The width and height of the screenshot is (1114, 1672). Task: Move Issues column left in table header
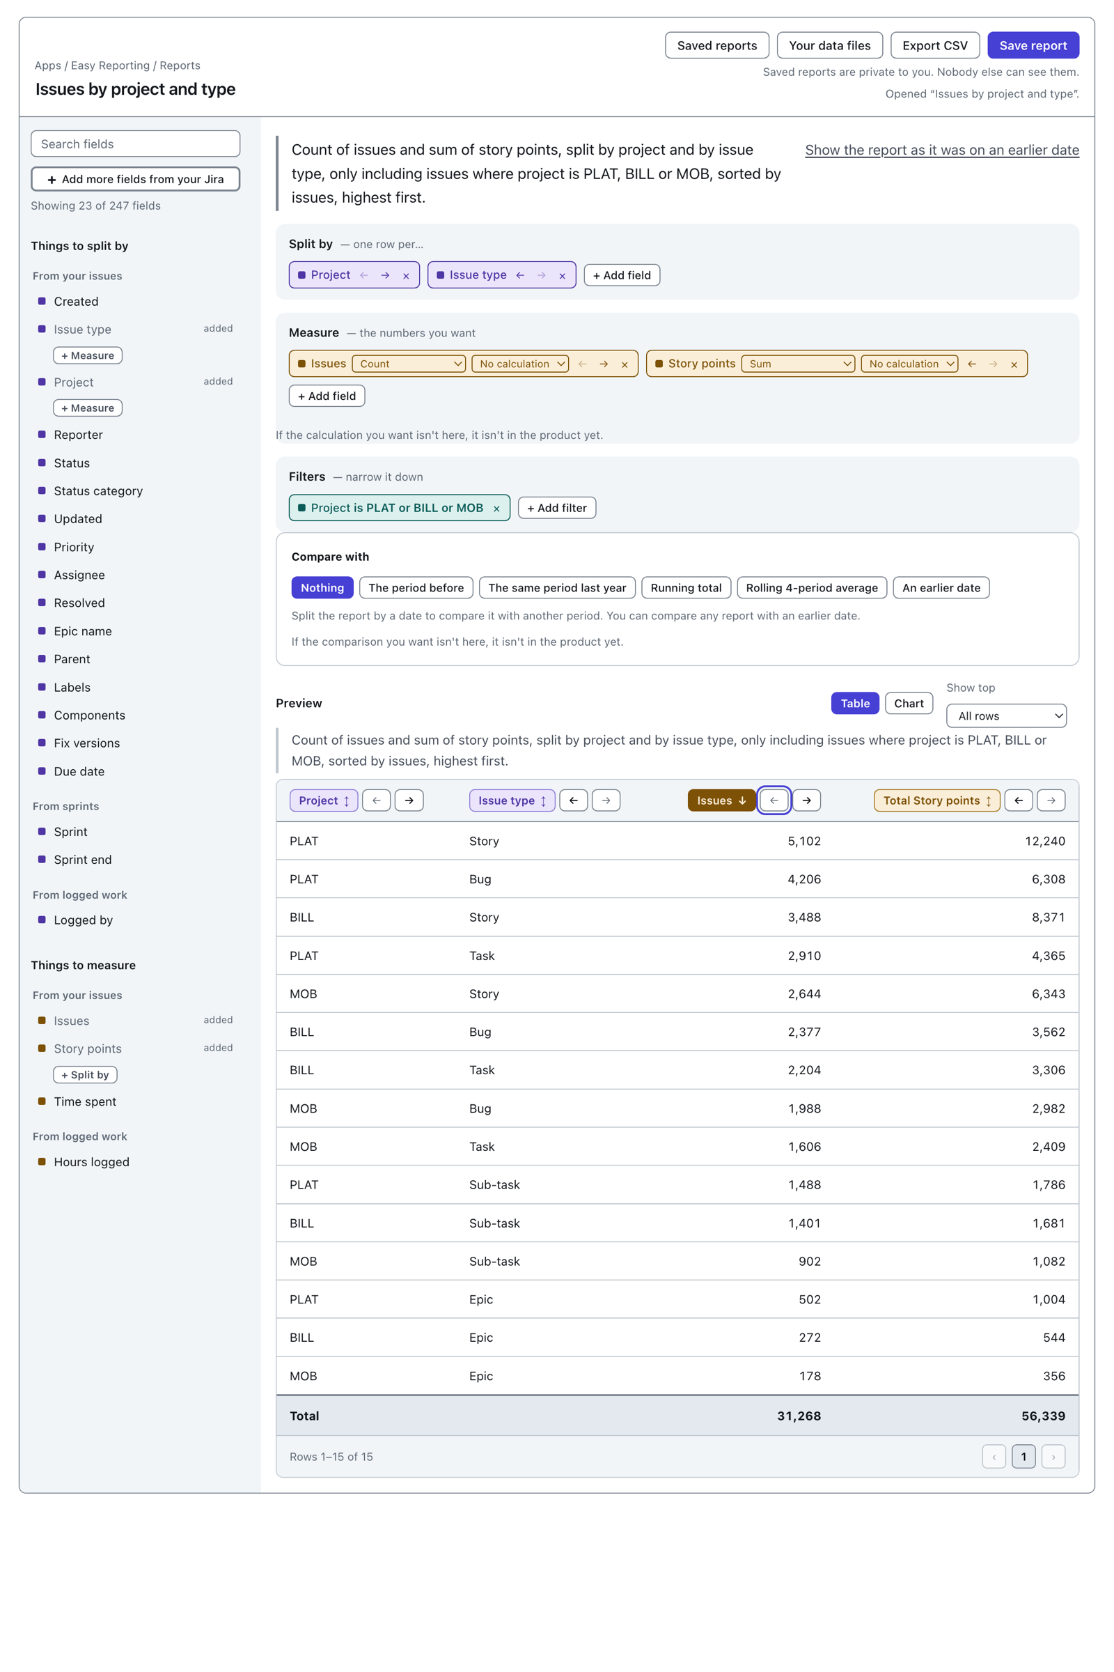click(x=774, y=800)
